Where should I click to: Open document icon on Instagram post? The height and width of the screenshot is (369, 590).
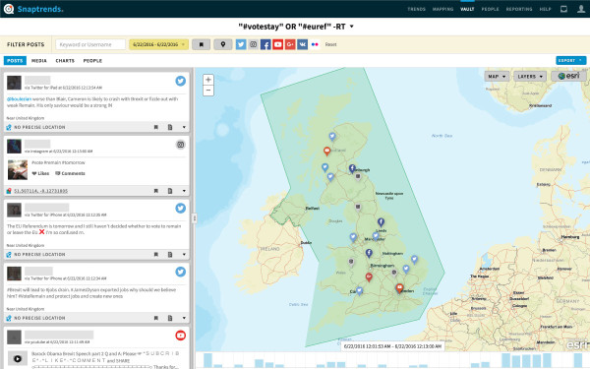(170, 191)
